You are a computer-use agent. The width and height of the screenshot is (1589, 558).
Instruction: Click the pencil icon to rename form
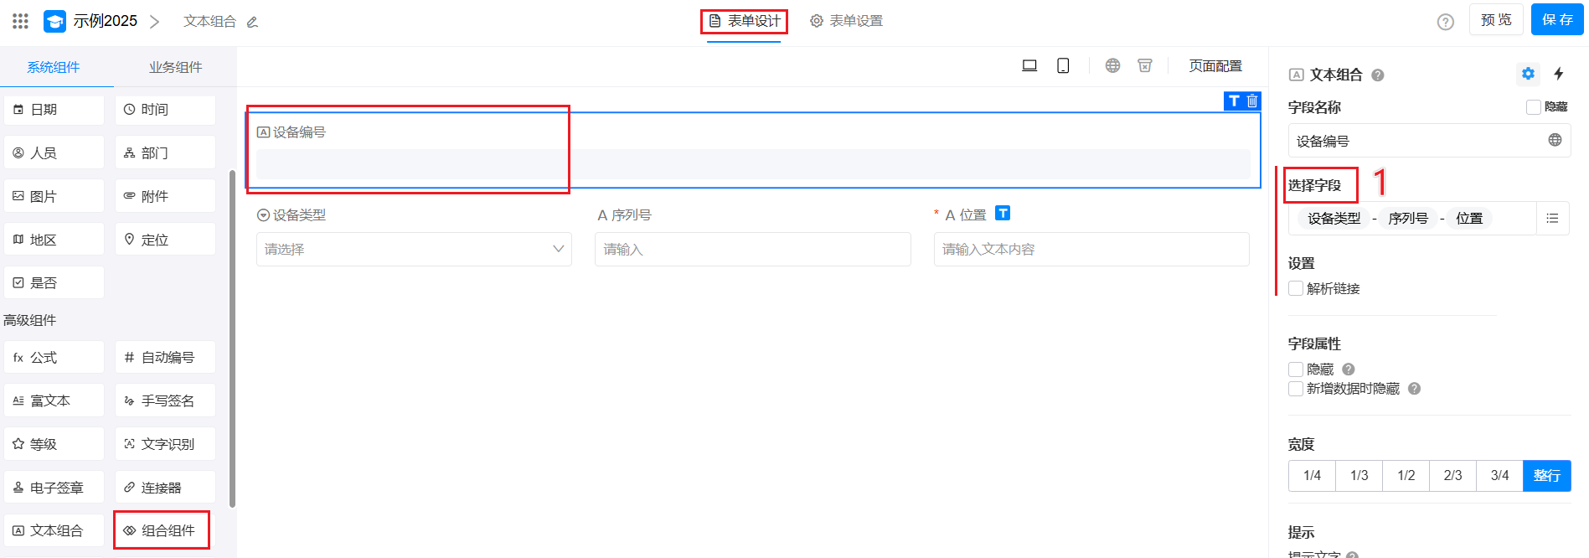pyautogui.click(x=252, y=22)
